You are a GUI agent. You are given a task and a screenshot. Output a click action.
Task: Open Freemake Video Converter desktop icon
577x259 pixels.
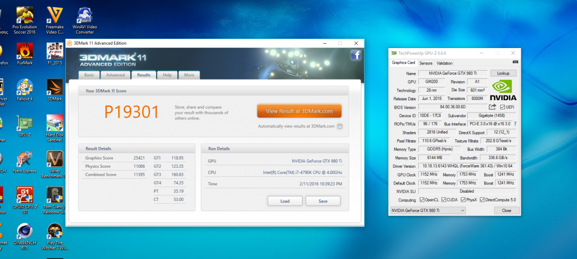point(55,20)
